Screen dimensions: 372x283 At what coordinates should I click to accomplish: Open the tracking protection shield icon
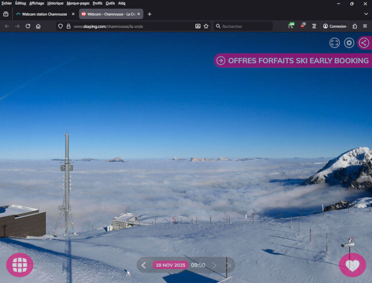60,26
